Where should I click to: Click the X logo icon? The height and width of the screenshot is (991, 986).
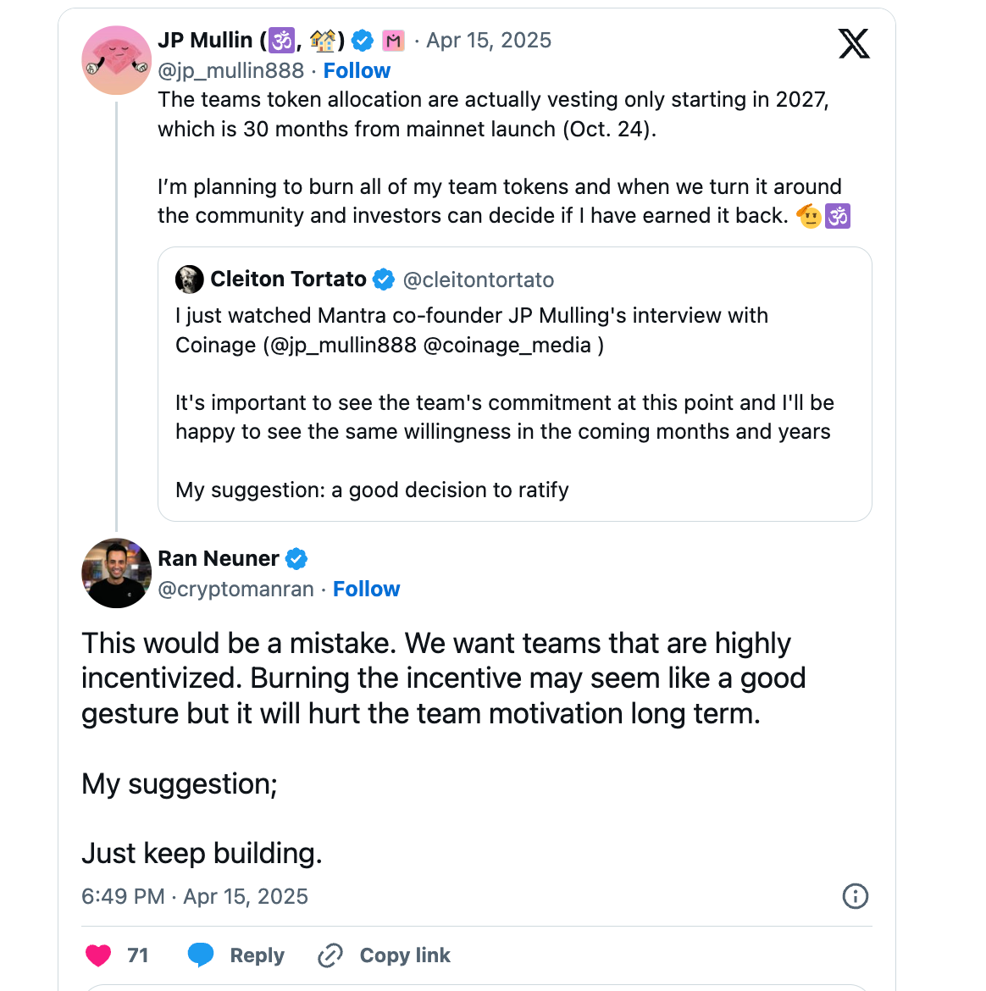[854, 43]
